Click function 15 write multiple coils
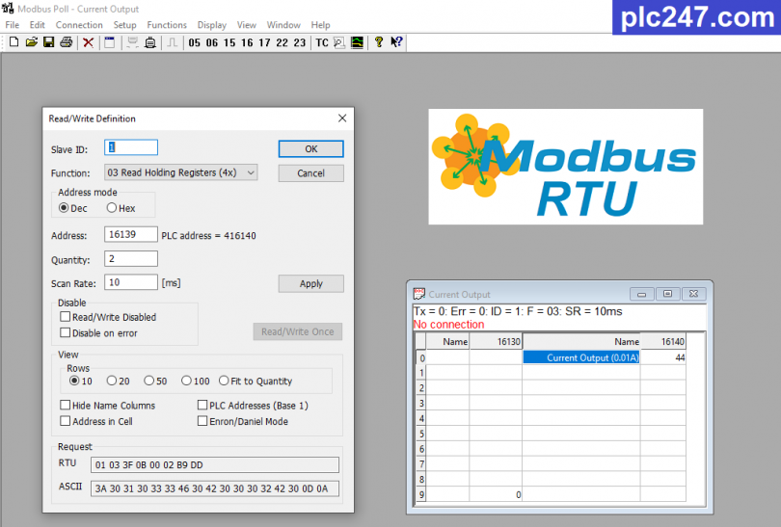781x527 pixels. pyautogui.click(x=229, y=42)
